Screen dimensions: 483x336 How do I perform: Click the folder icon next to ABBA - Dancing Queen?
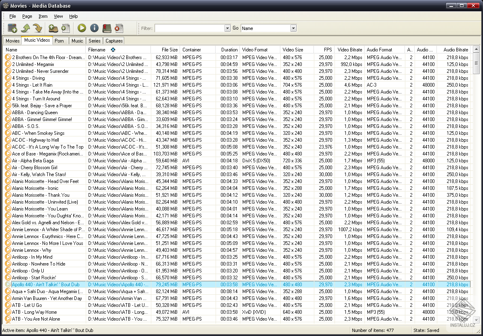7,112
